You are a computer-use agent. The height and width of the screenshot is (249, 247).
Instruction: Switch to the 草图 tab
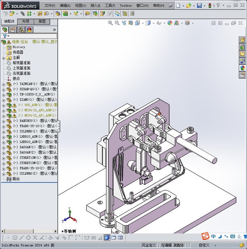click(x=42, y=21)
